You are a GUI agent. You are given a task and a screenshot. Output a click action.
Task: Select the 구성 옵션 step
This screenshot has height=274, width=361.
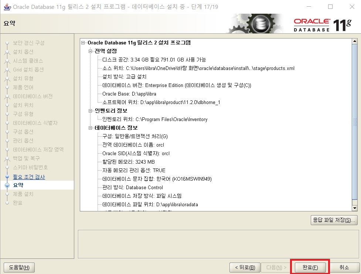coord(23,132)
